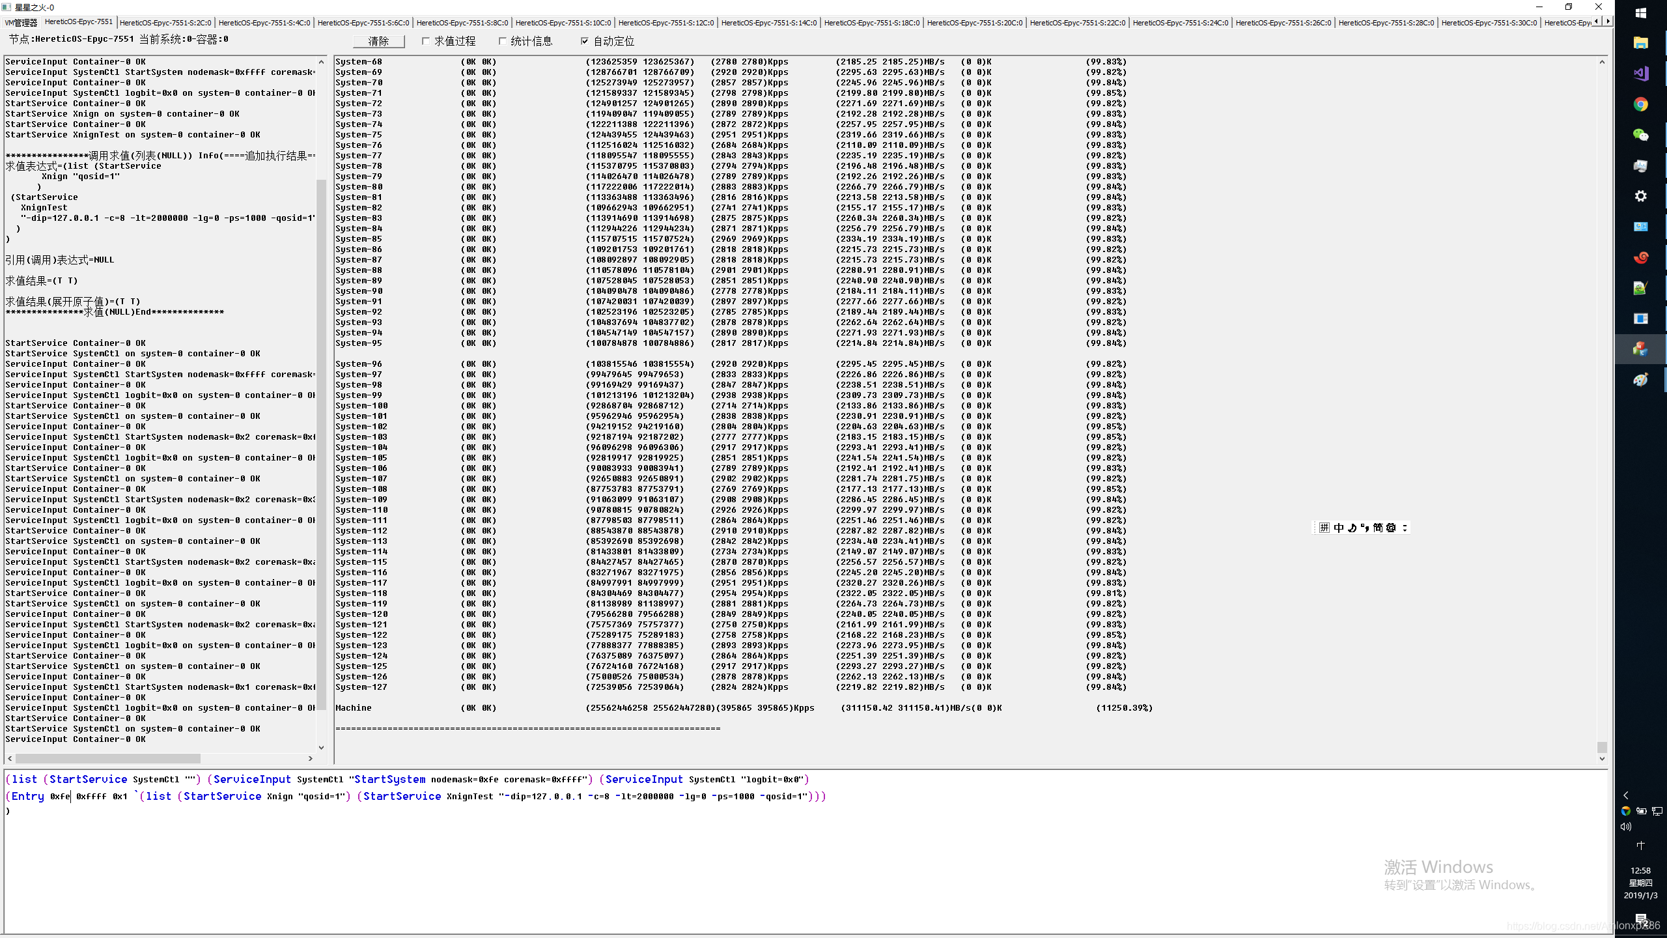The height and width of the screenshot is (938, 1667).
Task: Click left log panel scroll-down arrow
Action: (321, 747)
